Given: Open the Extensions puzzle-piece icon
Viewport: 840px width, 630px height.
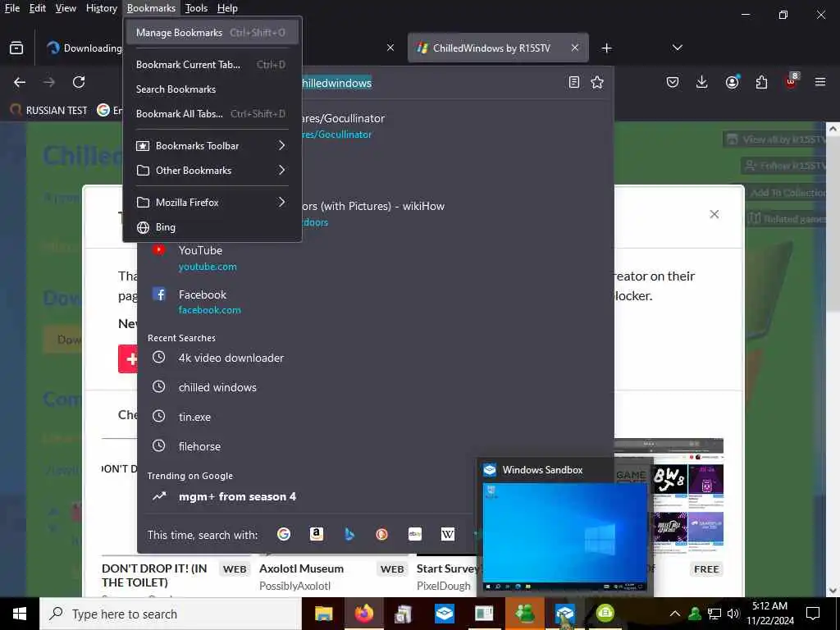Looking at the screenshot, I should coord(761,82).
